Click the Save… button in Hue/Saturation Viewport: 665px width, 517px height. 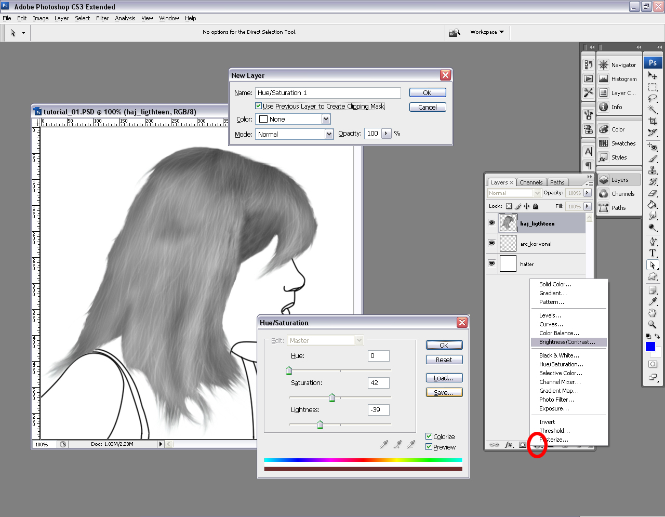pos(444,393)
